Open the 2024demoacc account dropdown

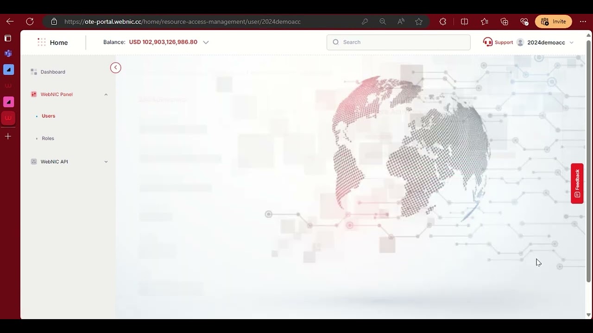pyautogui.click(x=550, y=43)
